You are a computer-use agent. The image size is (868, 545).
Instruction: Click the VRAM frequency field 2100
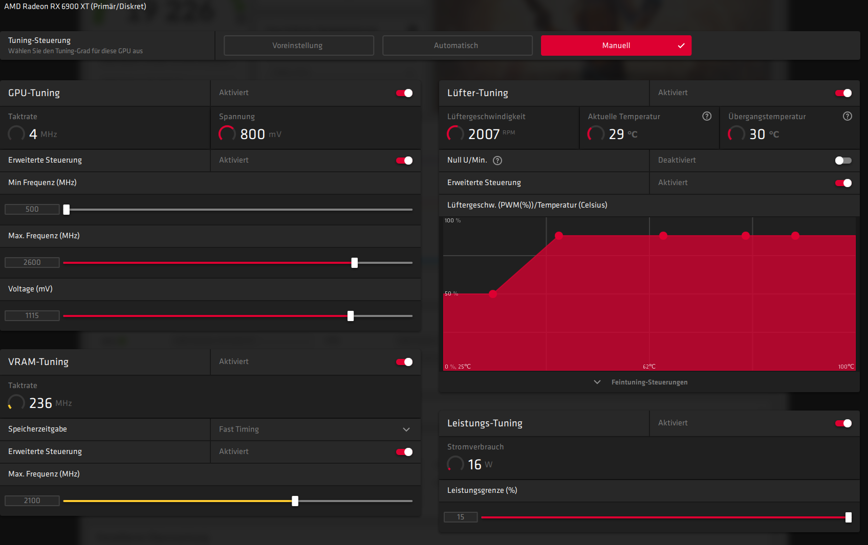tap(32, 501)
